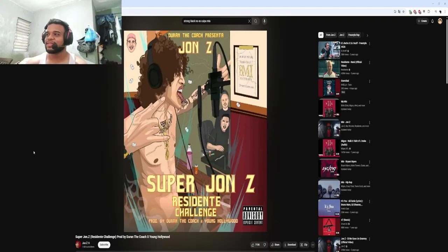
Task: Click the Migos ATL channel name
Action: (x=344, y=148)
